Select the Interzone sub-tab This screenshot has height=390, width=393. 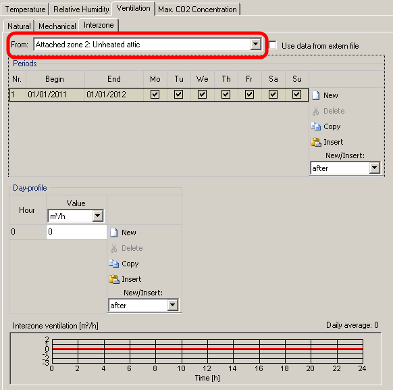click(x=99, y=25)
